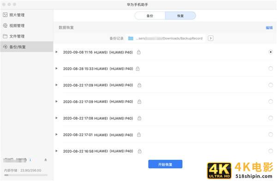Click the lock icon on the 2020-09-08 11:16 backup

138,52
